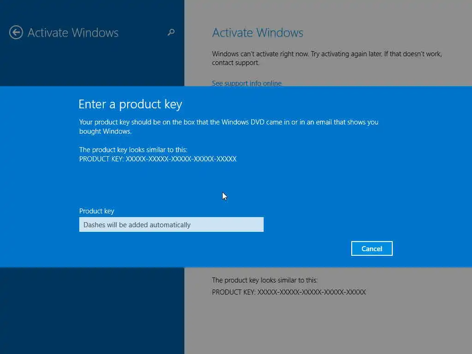This screenshot has height=354, width=472.
Task: Click the background pane's PRODUCT KEY sample text
Action: click(x=289, y=292)
